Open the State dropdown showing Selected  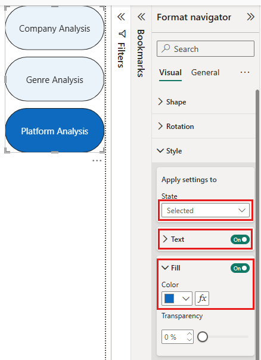pos(206,210)
